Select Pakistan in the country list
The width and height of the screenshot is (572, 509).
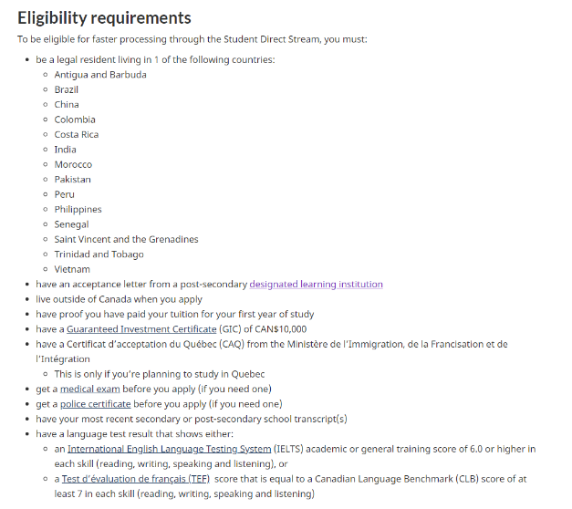[73, 180]
